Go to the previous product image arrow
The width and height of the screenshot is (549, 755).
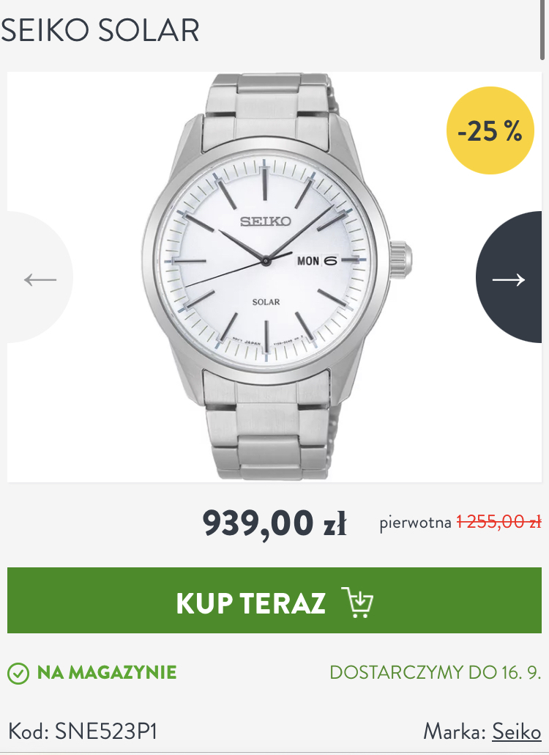(x=40, y=278)
